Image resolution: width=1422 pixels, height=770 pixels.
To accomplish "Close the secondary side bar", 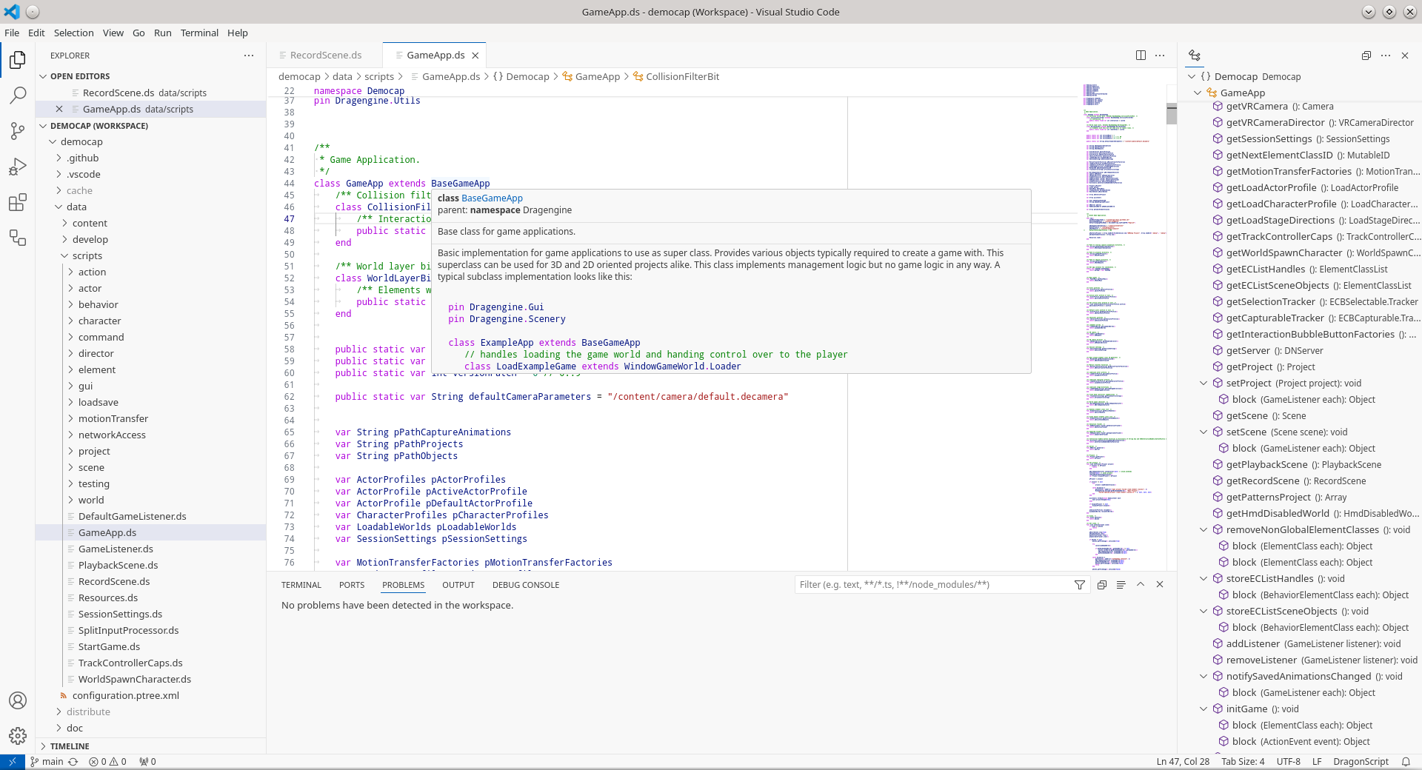I will [1405, 56].
